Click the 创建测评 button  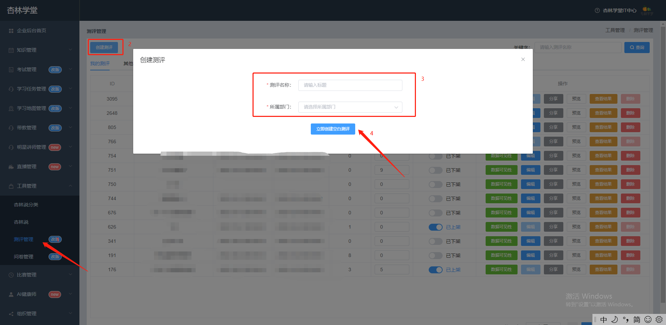point(104,48)
